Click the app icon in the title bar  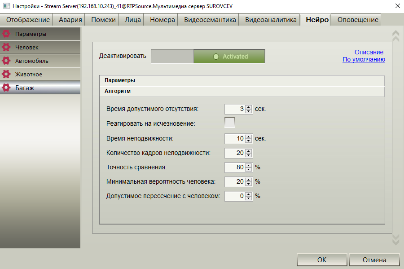click(6, 6)
